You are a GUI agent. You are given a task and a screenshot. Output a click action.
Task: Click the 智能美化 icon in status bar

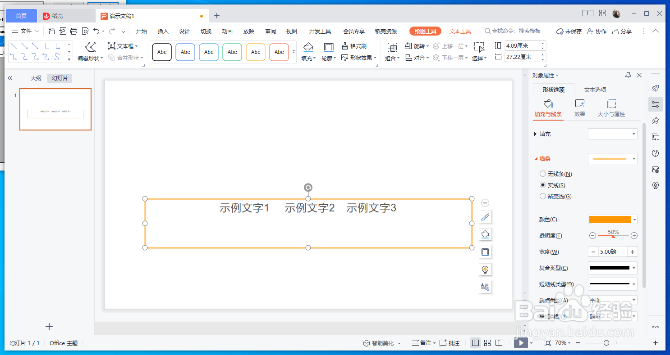point(366,342)
